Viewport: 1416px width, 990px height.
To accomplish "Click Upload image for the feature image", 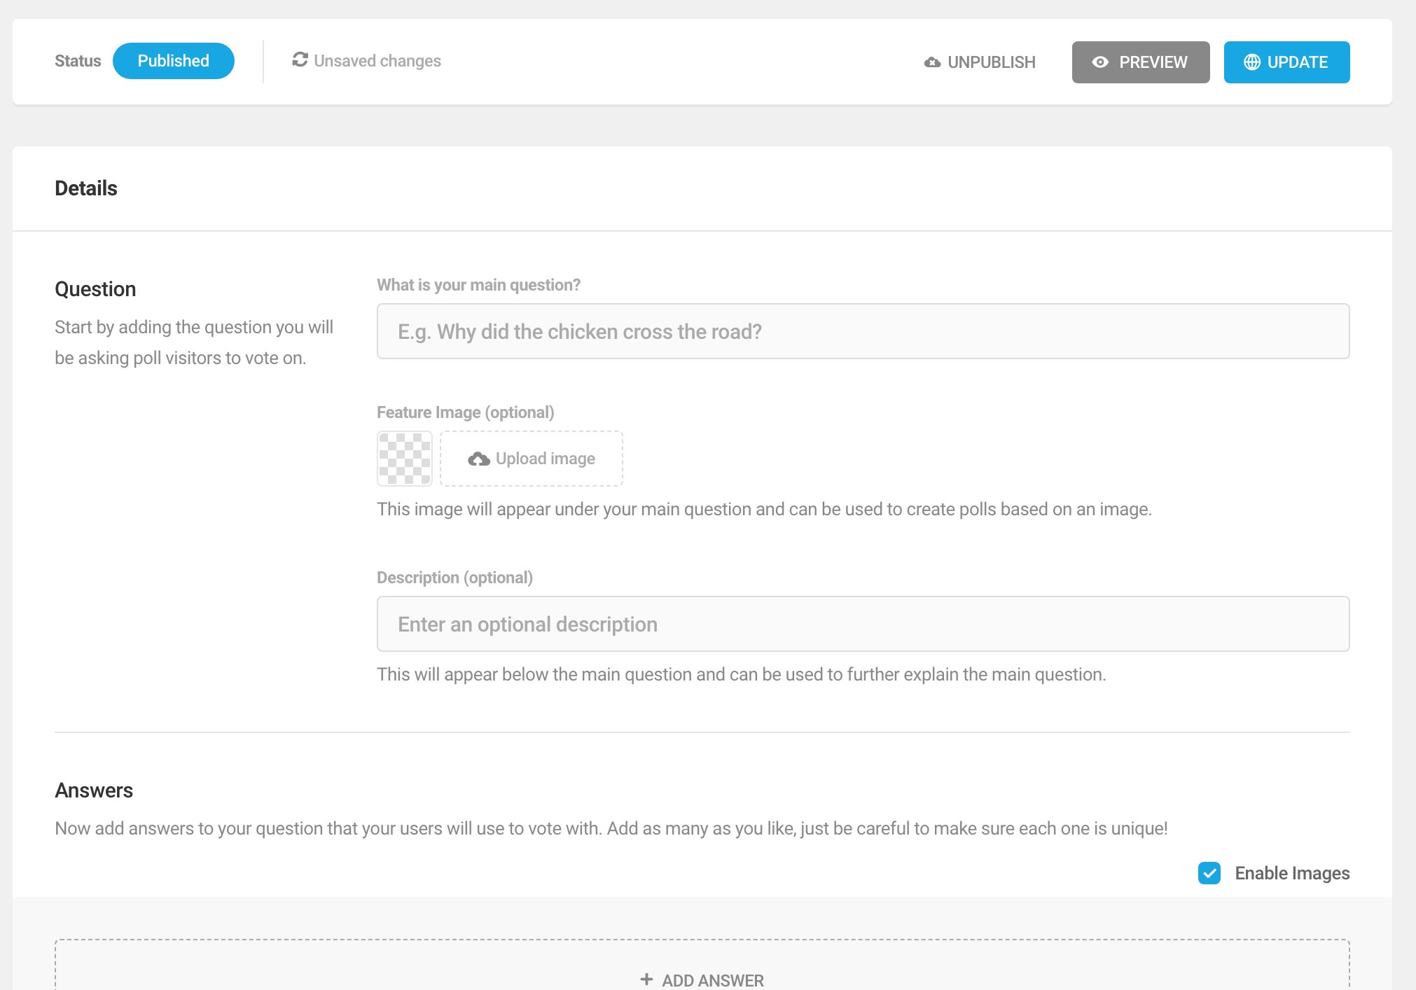I will tap(532, 459).
